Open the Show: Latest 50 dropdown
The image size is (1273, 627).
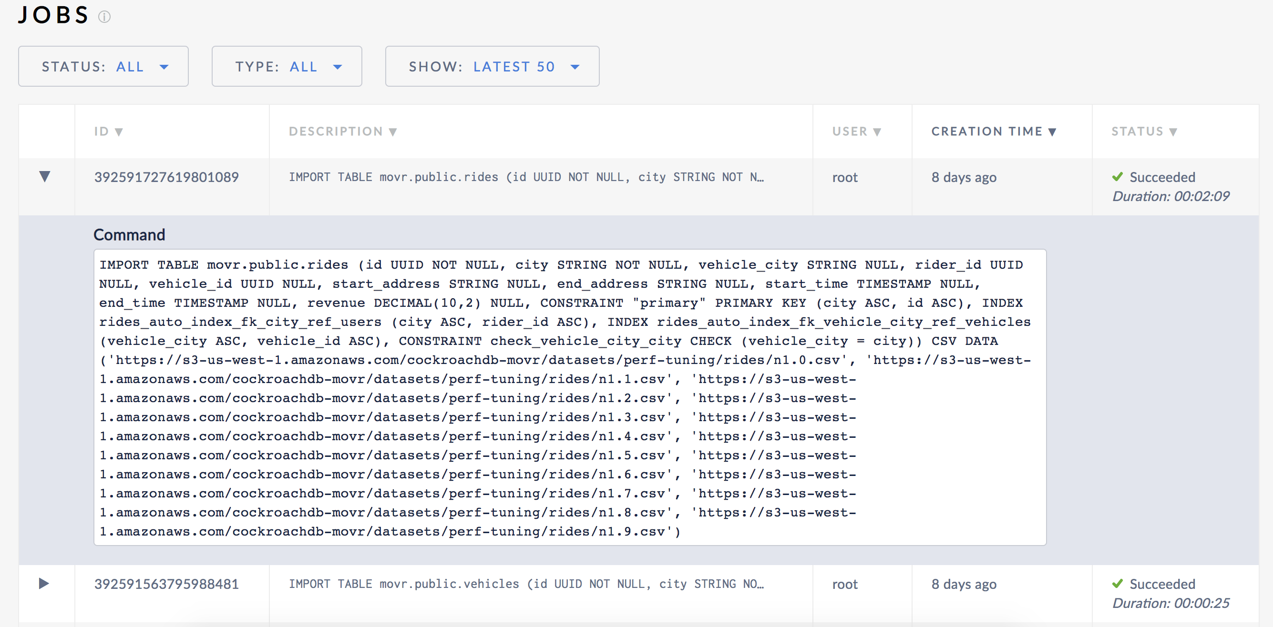(x=492, y=66)
